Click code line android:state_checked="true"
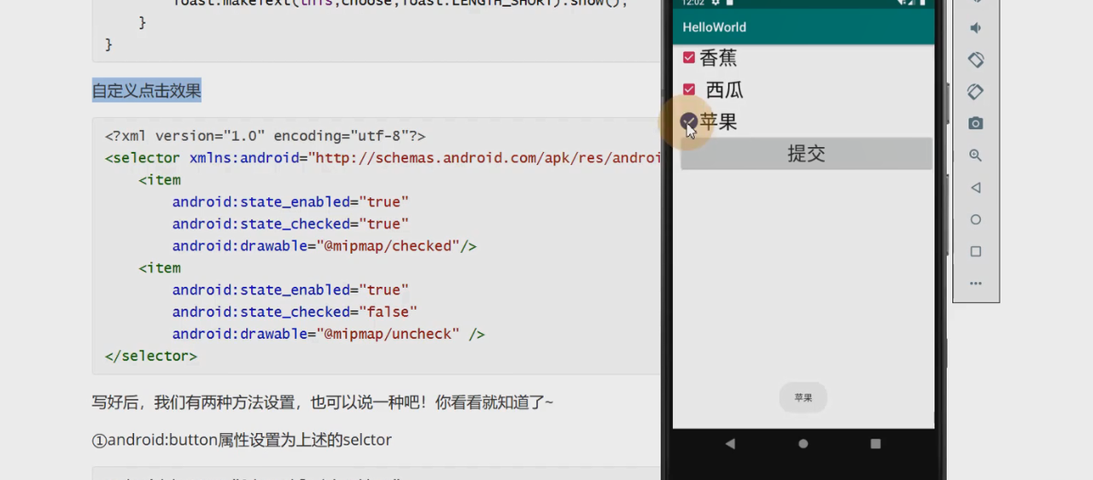 [x=290, y=224]
